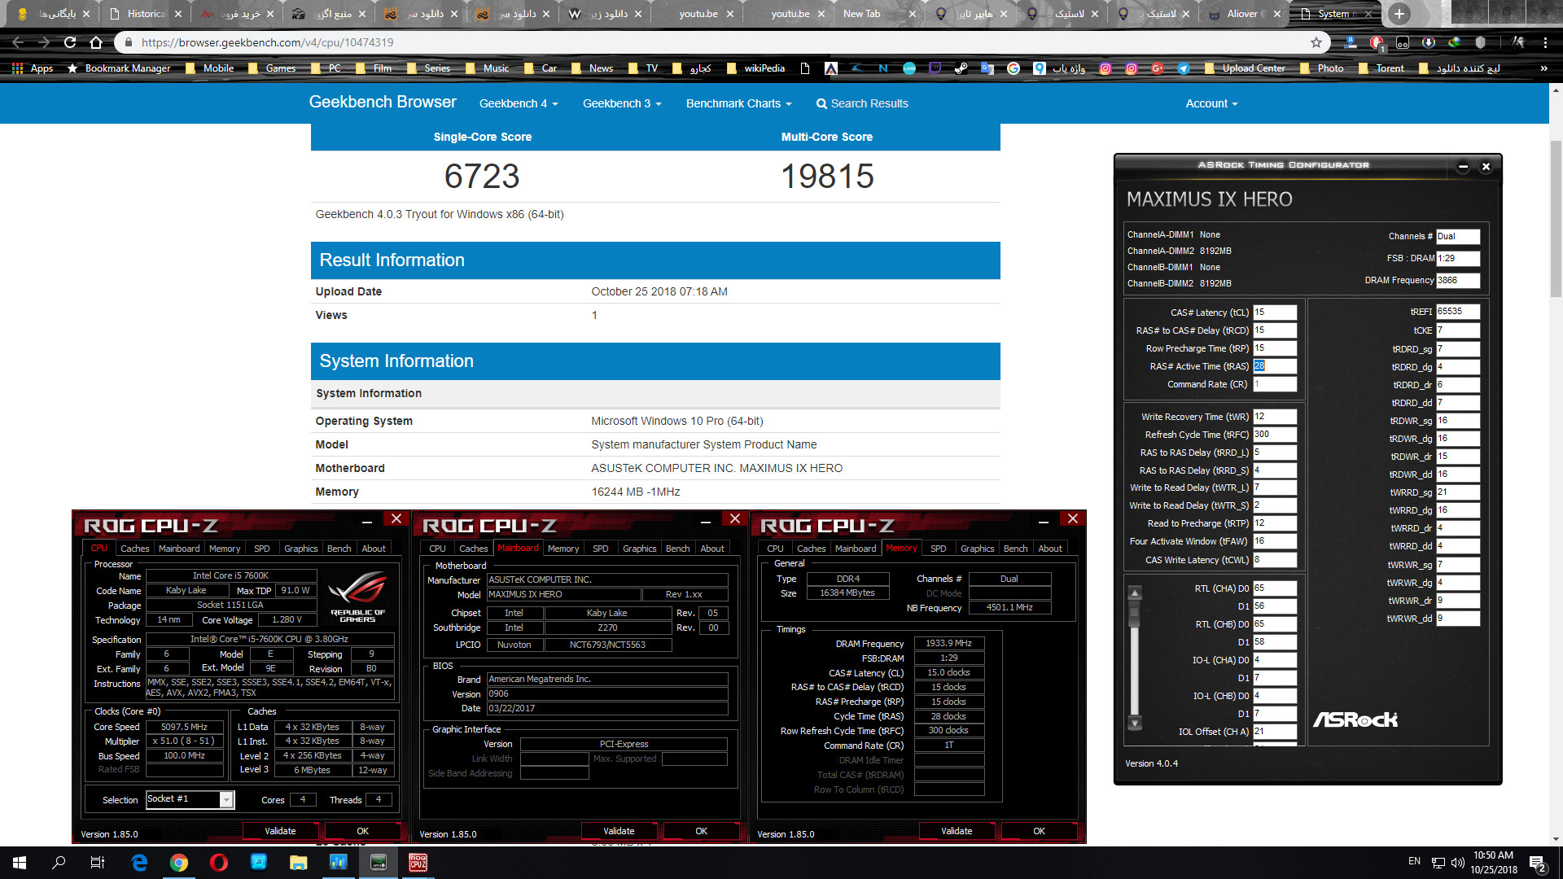Click Validate in the Memory CPU-Z window
Image resolution: width=1563 pixels, height=879 pixels.
click(957, 831)
